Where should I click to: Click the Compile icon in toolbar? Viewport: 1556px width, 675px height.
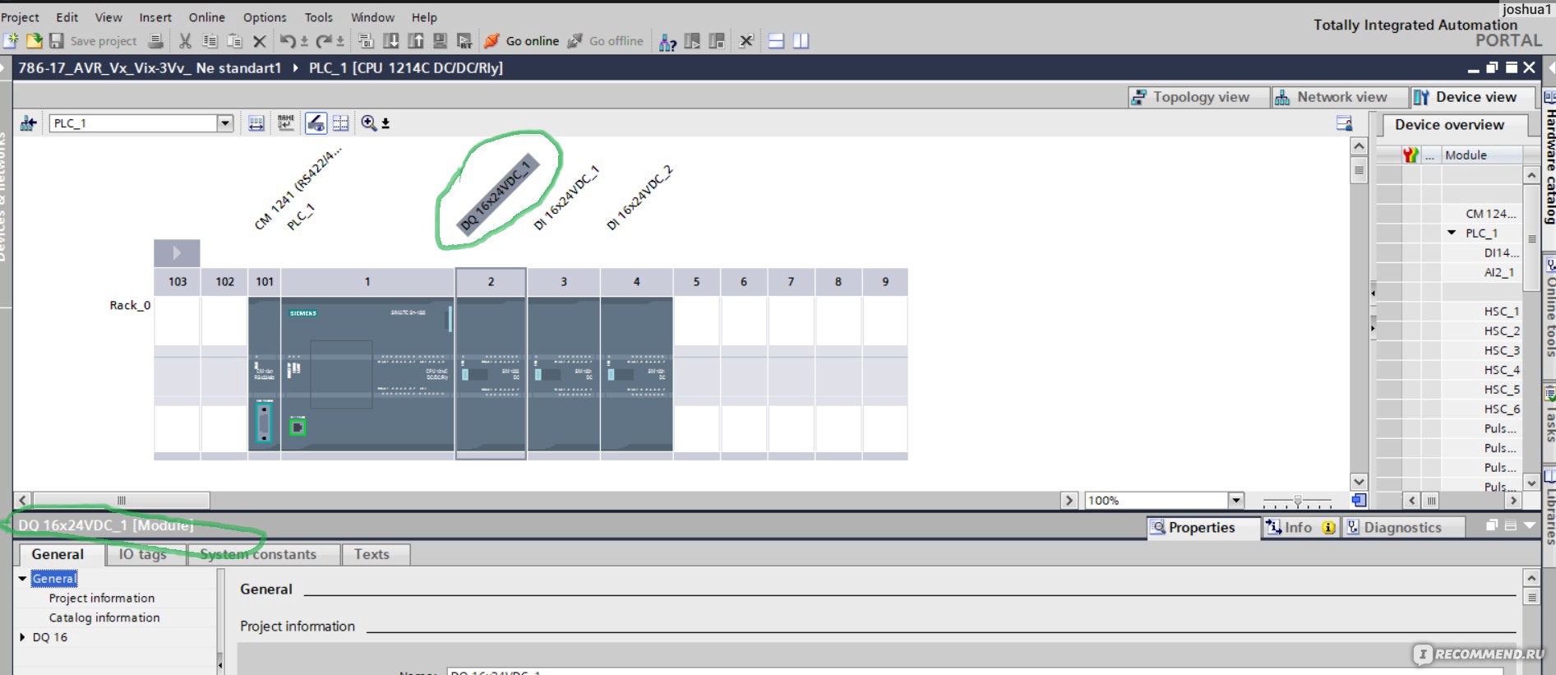(366, 40)
